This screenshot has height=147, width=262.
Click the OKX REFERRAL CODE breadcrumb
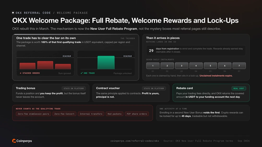(33, 13)
